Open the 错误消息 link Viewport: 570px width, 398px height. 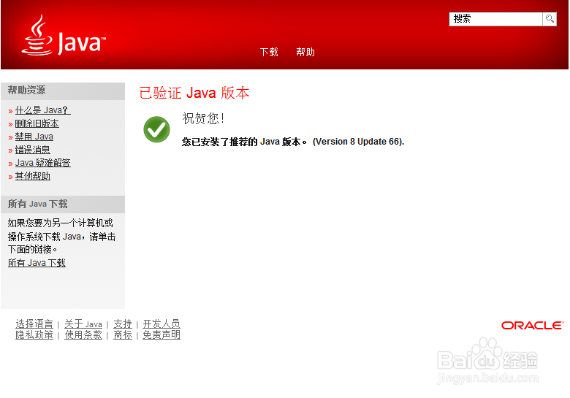(x=32, y=150)
